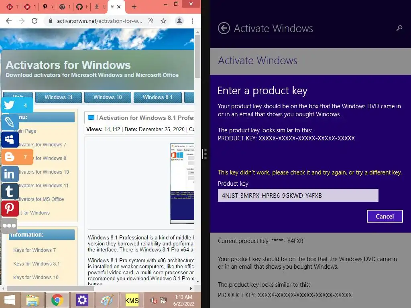411x308 pixels.
Task: Open File Explorer from the taskbar
Action: (32, 300)
